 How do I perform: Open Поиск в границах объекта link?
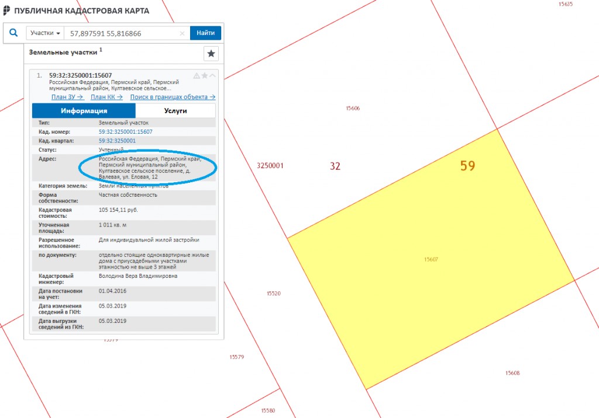click(173, 97)
